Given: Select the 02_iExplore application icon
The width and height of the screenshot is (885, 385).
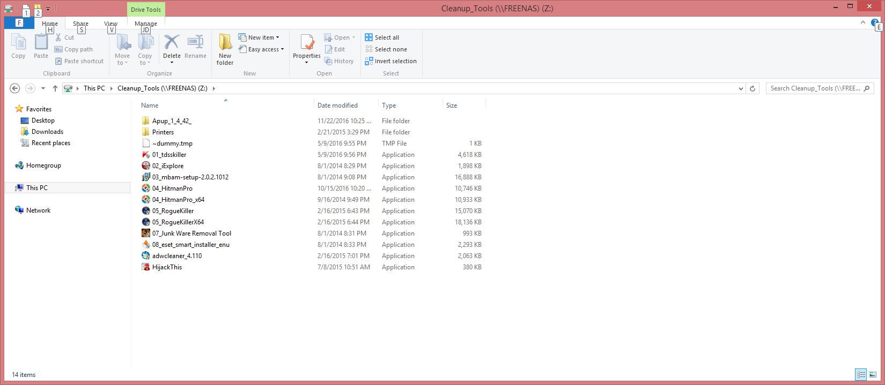Looking at the screenshot, I should tap(145, 166).
